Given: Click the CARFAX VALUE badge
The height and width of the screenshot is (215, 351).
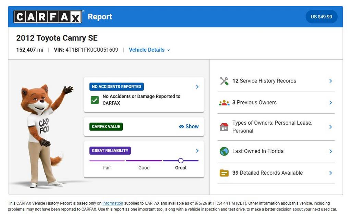Looking at the screenshot, I should pos(106,126).
